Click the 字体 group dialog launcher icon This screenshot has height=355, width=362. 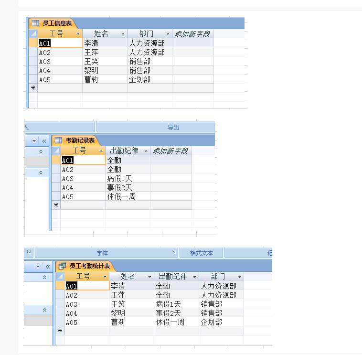click(174, 252)
